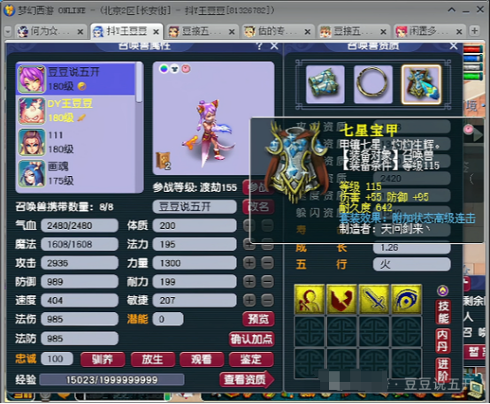Viewport: 490px width, 404px height.
Task: Switch to the 何为 account tab
Action: coord(50,31)
